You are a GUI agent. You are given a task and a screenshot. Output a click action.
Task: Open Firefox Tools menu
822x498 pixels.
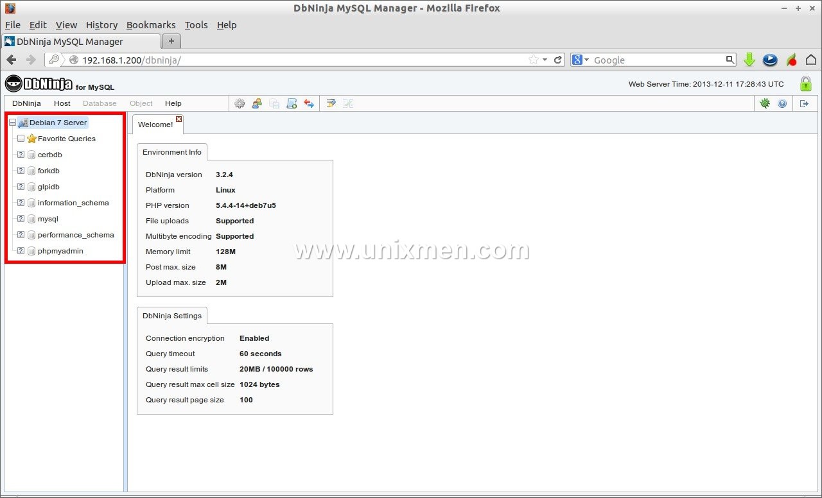197,25
